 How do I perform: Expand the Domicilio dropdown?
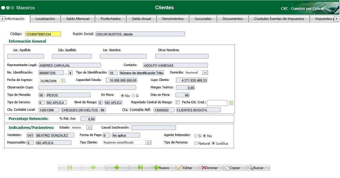(205, 72)
